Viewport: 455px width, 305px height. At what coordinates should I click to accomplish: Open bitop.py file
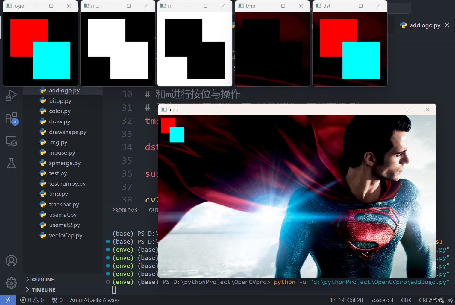[63, 101]
